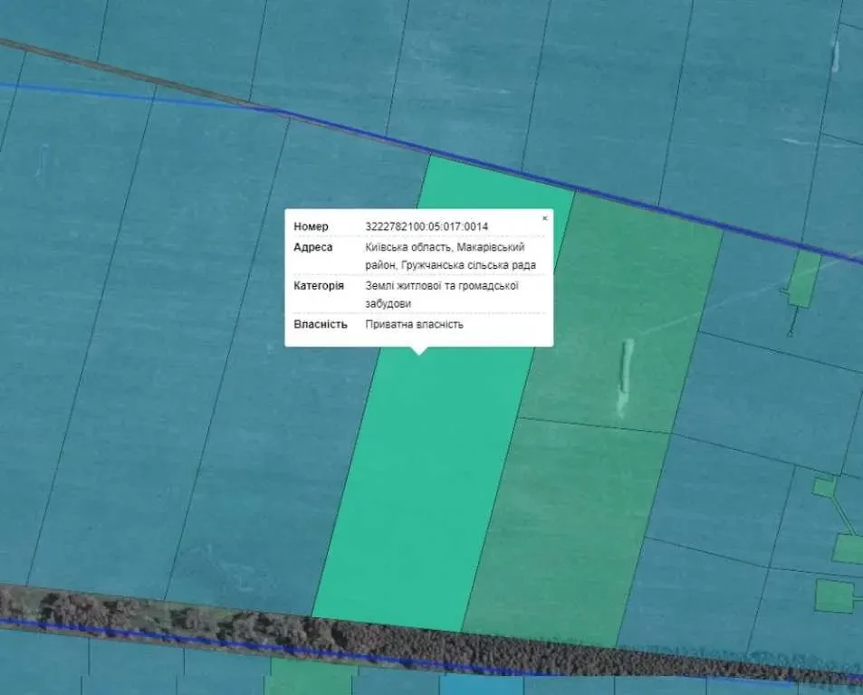Click the popup's pointer arrow tip
Viewport: 863px width, 695px height.
click(418, 352)
